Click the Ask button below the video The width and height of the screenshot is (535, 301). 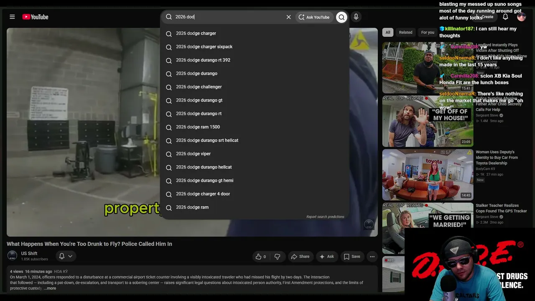(326, 257)
